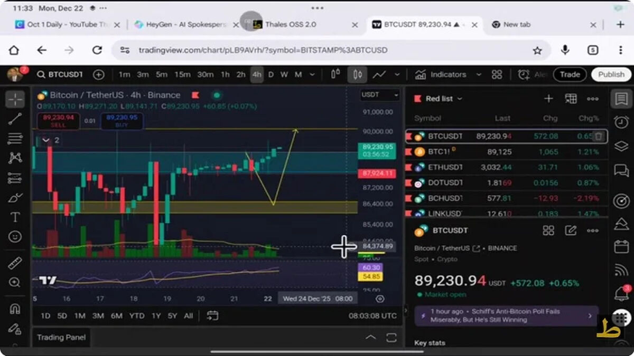
Task: Click the Trade button
Action: (x=570, y=74)
